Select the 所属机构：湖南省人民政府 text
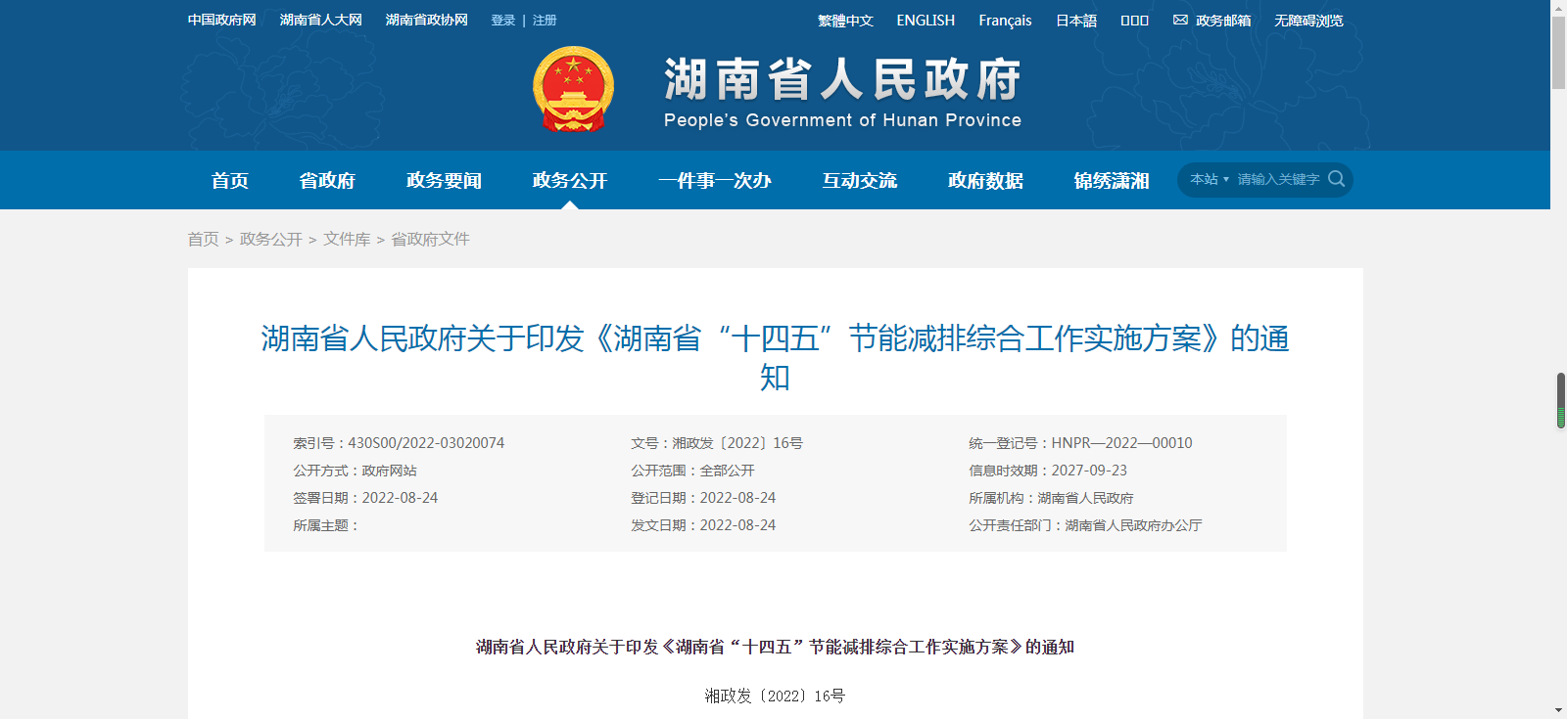 (x=1051, y=498)
